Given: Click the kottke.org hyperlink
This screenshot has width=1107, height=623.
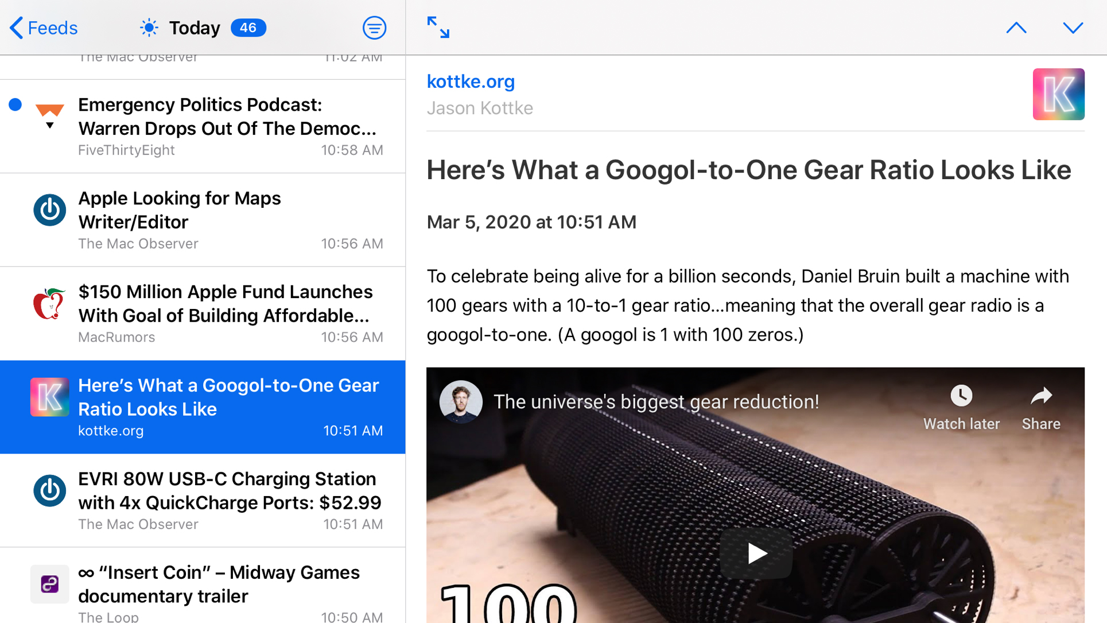Looking at the screenshot, I should (x=470, y=82).
